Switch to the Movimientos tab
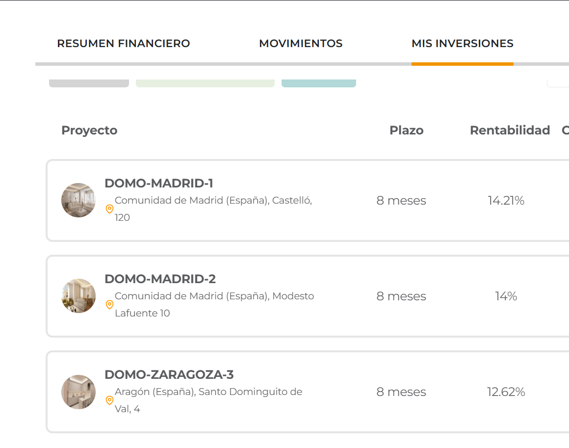Image resolution: width=569 pixels, height=448 pixels. click(x=301, y=44)
